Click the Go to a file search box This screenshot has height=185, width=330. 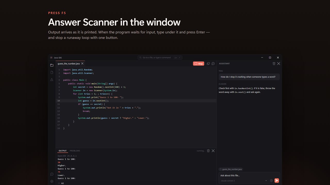coord(160,58)
